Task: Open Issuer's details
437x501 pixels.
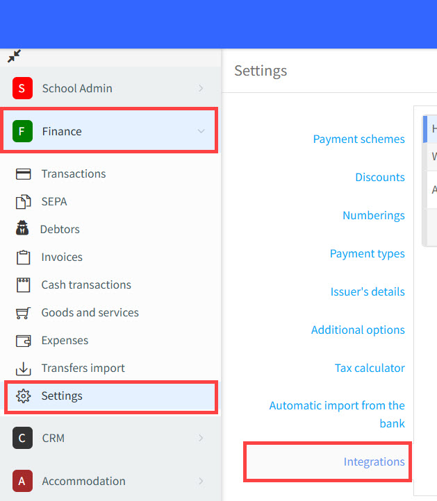Action: coord(368,291)
